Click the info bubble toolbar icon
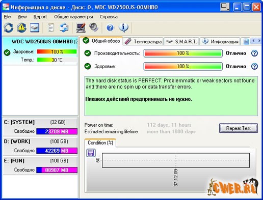 coord(123,27)
